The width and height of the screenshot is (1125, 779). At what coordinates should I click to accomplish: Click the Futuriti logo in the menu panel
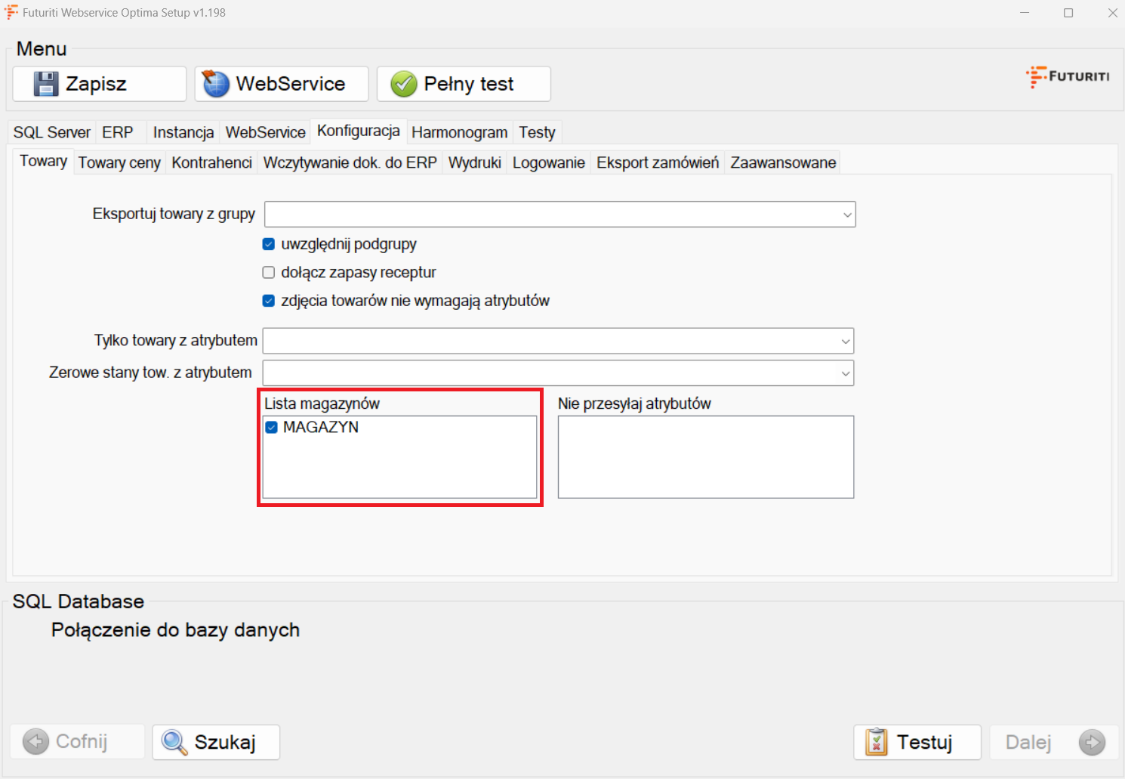1068,76
